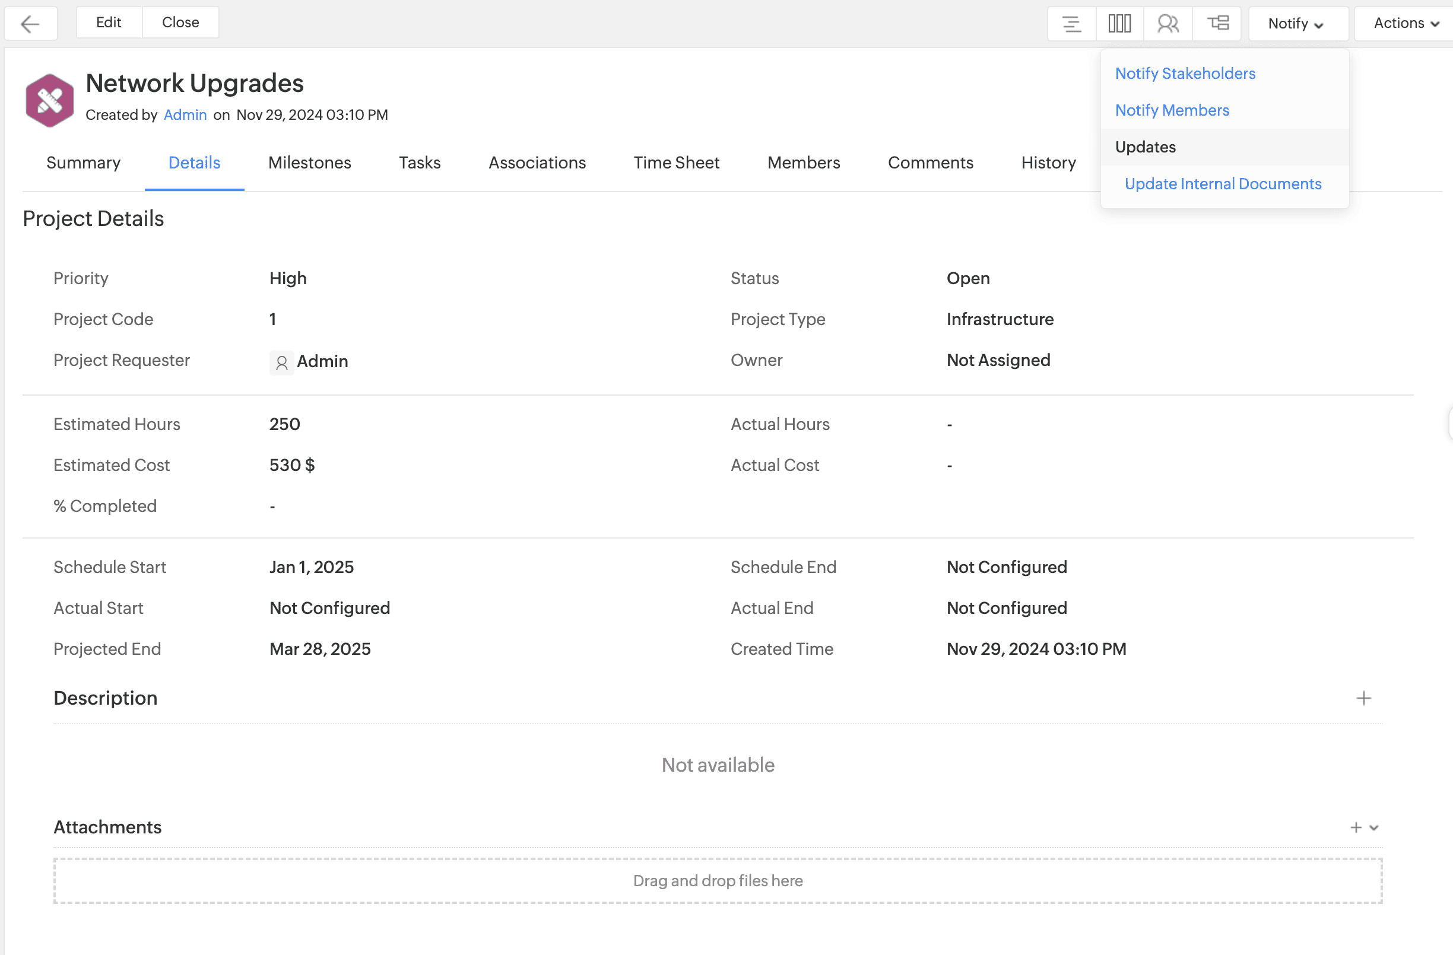Screen dimensions: 1453x955
Task: Click the back arrow icon
Action: point(30,23)
